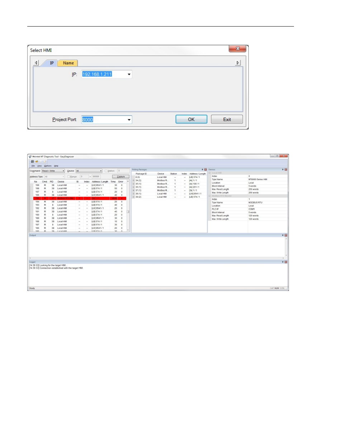342x443 pixels.
Task: Click the Range start input field
Action: point(84,176)
